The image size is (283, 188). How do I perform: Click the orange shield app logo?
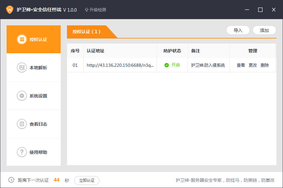coord(10,10)
